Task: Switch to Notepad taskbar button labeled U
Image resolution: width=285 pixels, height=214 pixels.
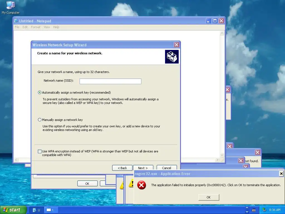Action: (36, 210)
